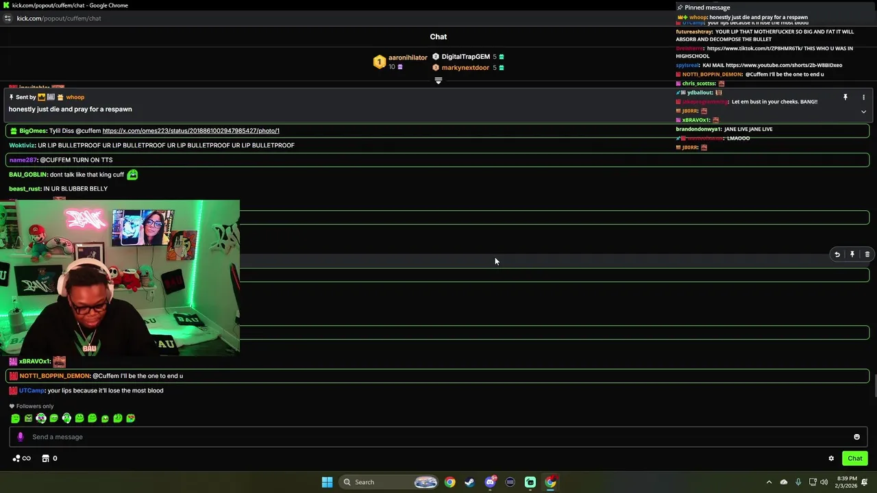The width and height of the screenshot is (877, 493).
Task: Open the clock showing 8:39 PM
Action: coord(847,482)
